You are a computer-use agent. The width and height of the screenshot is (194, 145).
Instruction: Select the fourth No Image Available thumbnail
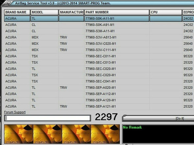106,134
